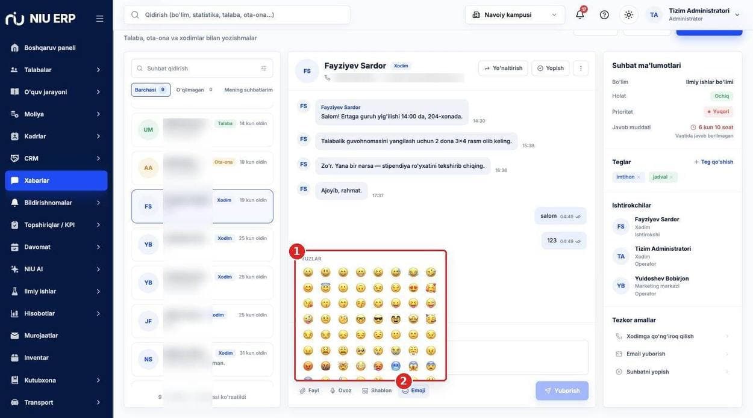
Task: Click Teg qo'shish link
Action: pyautogui.click(x=713, y=162)
